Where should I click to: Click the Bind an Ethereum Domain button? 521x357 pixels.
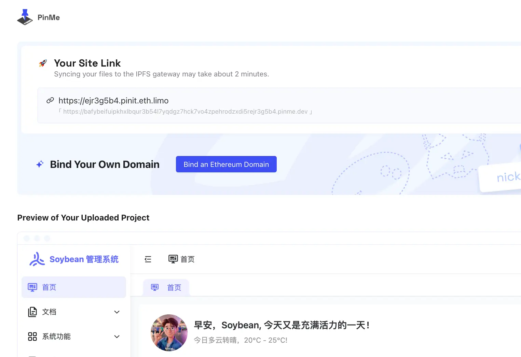(x=226, y=164)
